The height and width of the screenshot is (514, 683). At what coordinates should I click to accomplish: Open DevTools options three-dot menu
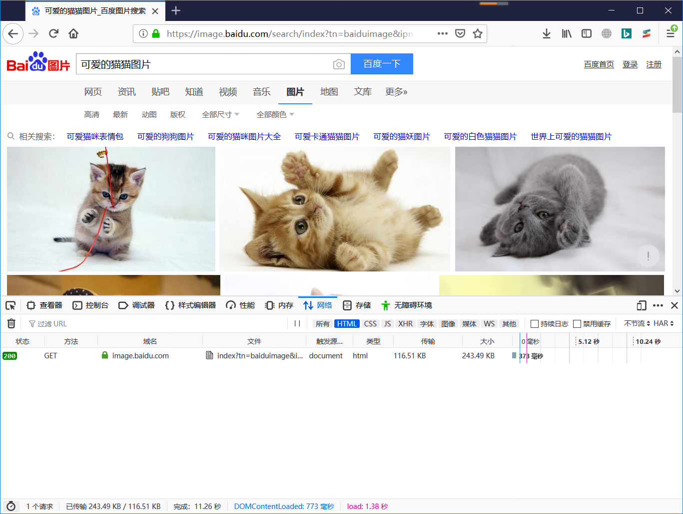click(x=658, y=305)
